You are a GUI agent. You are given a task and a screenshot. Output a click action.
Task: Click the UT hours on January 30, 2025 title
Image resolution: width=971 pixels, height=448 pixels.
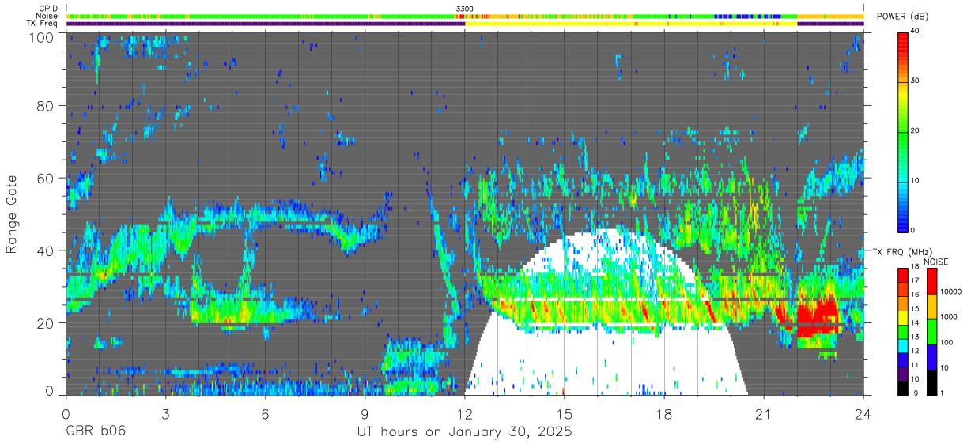tap(464, 432)
